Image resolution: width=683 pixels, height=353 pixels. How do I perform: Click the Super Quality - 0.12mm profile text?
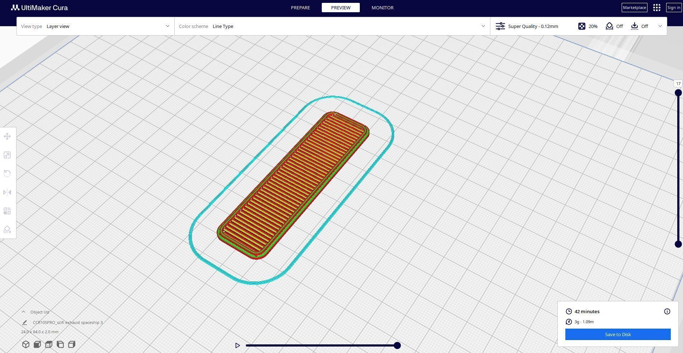tap(533, 26)
